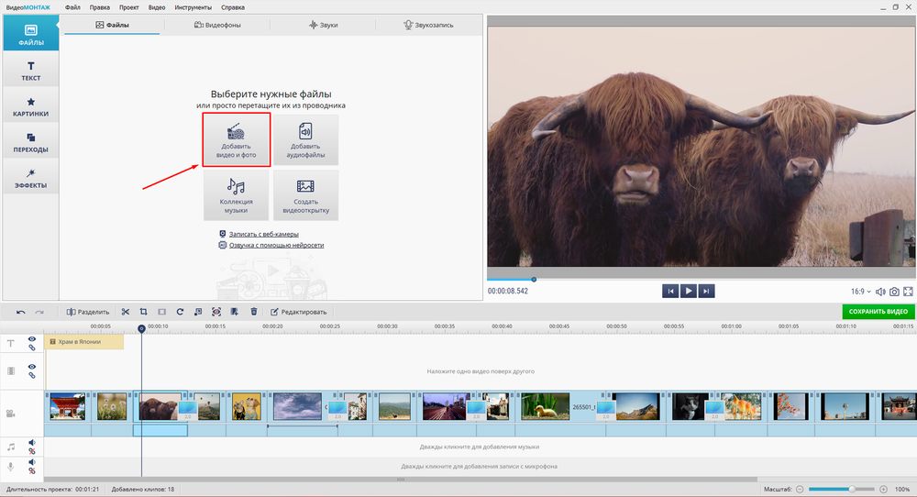This screenshot has height=497, width=917.
Task: Toggle visibility of the overlay video track
Action: [x=31, y=367]
